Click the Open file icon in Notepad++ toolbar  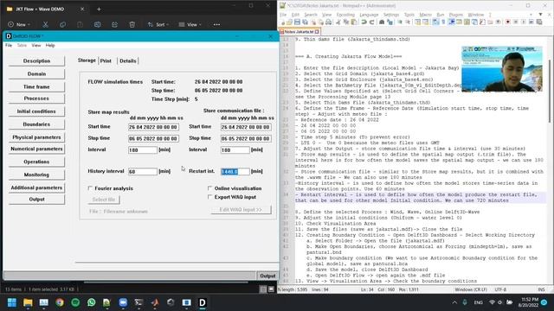[289, 22]
